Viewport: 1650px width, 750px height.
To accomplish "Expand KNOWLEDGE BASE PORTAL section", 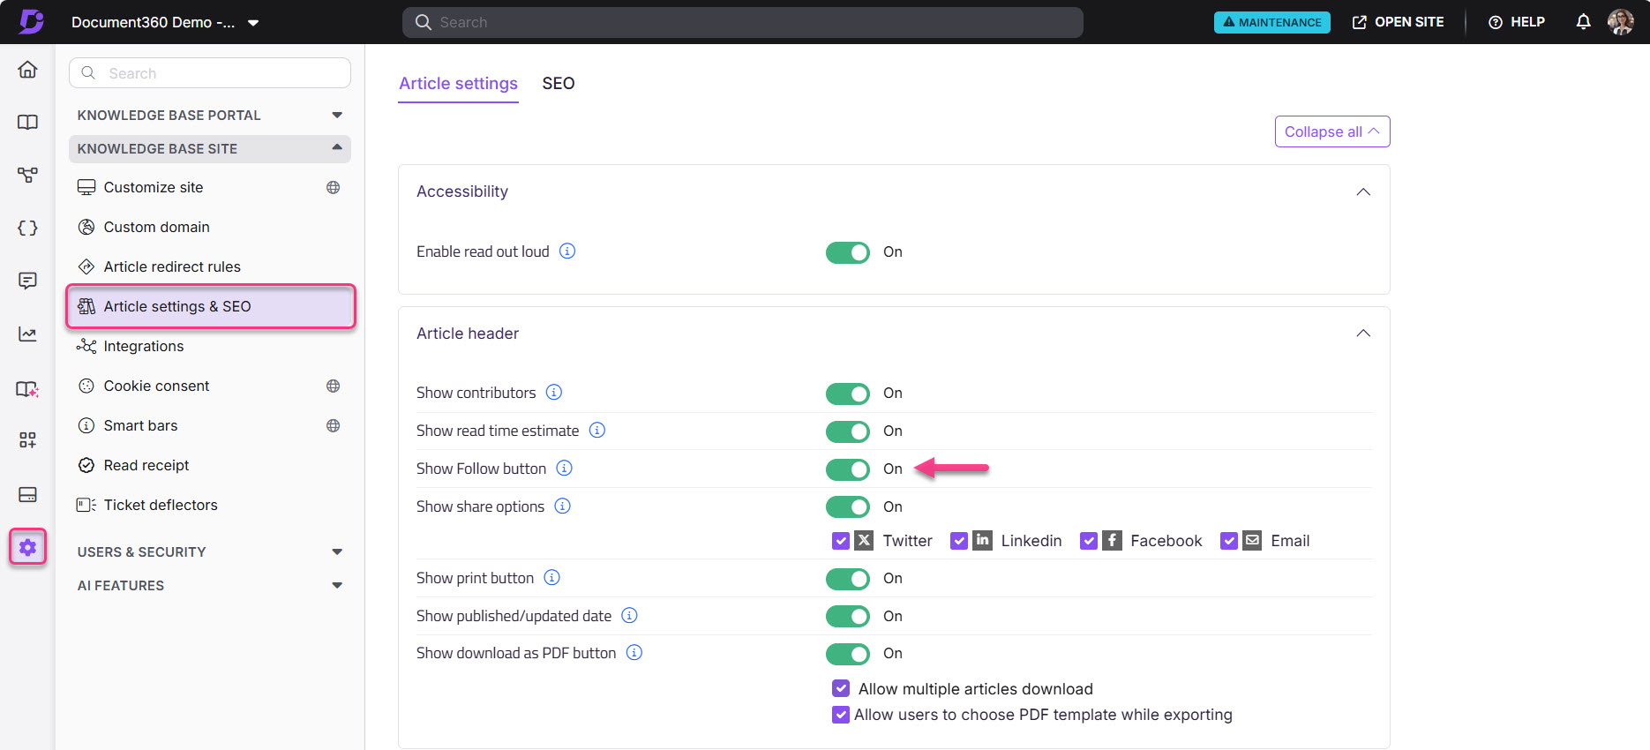I will [210, 116].
